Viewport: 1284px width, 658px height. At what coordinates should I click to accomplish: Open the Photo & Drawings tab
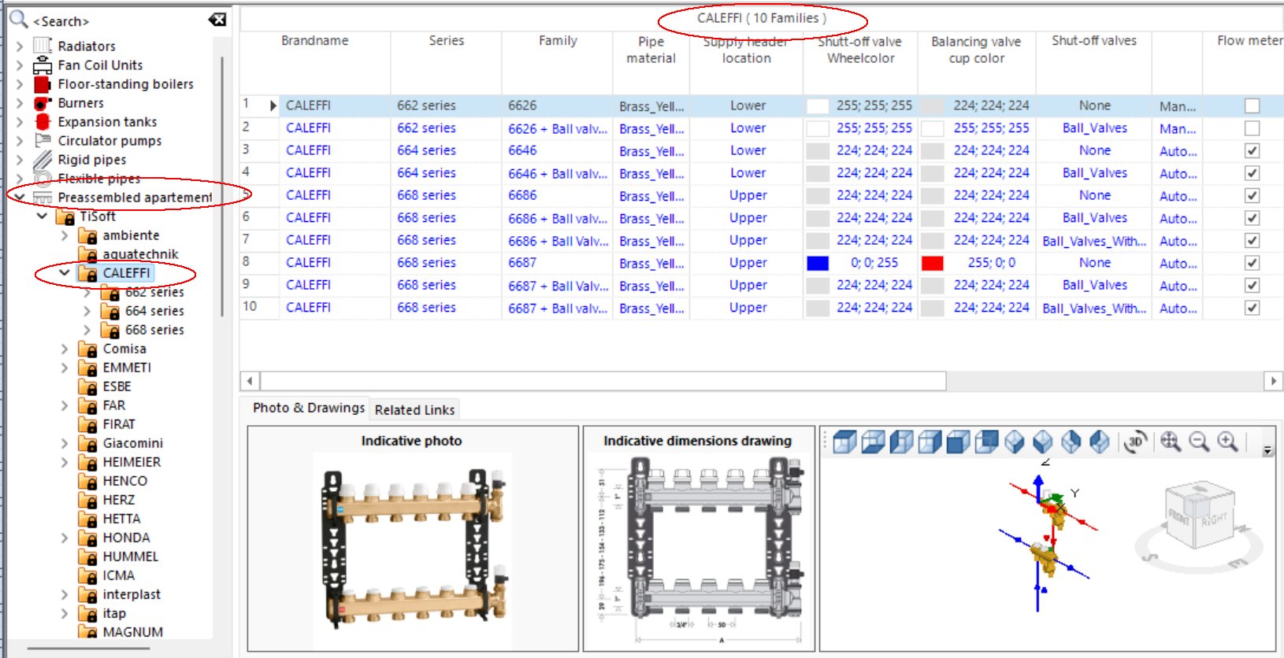tap(309, 408)
